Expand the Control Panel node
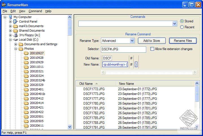Viewport: 203px width, 136px height. pos(10,21)
